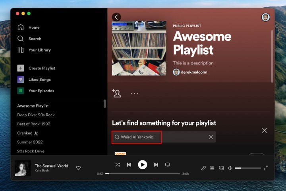Mute the volume speaker icon
This screenshot has width=286, height=191.
coord(230,168)
